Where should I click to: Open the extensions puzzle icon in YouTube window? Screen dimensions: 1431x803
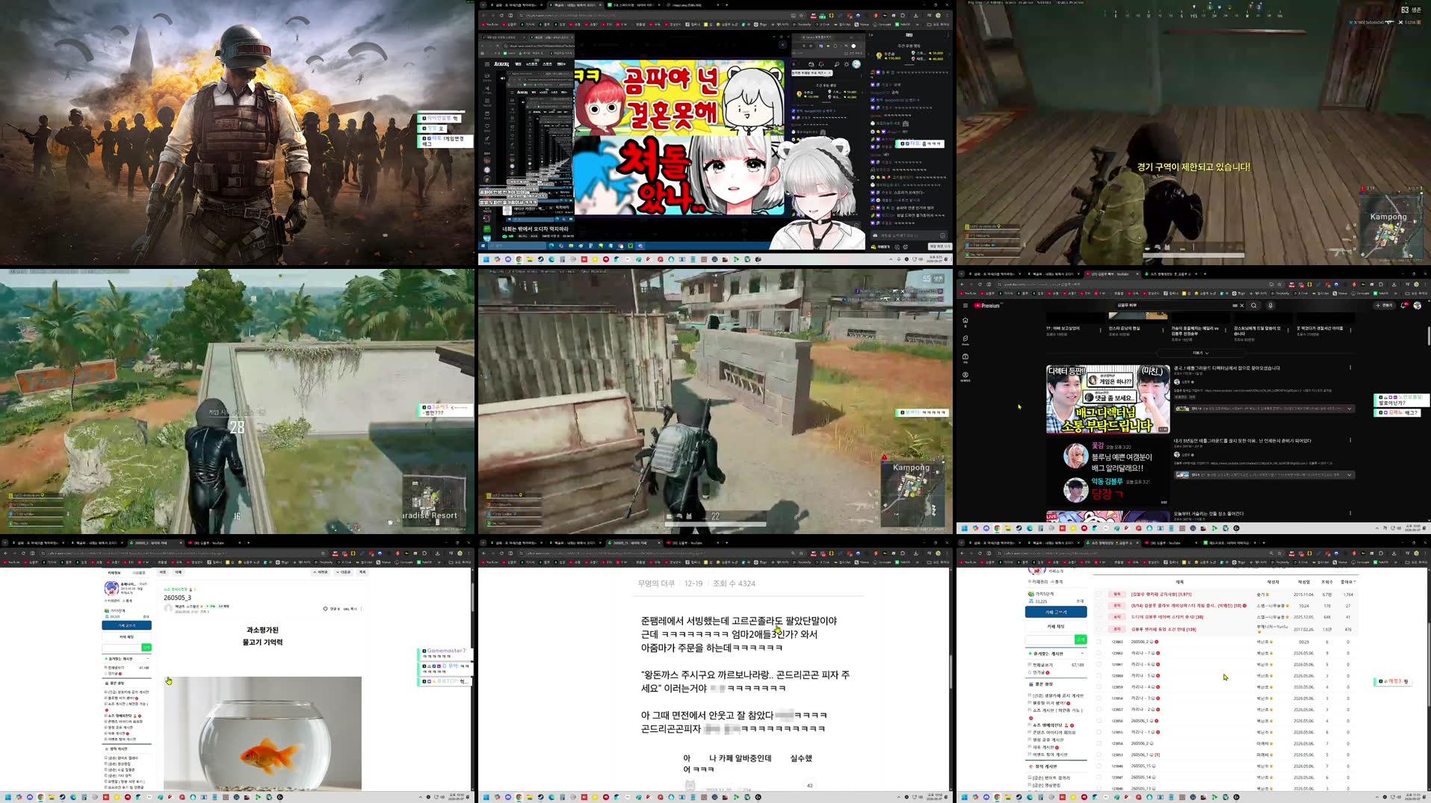tap(1381, 284)
